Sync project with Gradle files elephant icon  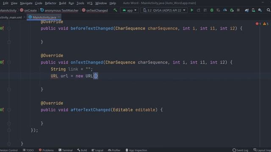coord(246,10)
